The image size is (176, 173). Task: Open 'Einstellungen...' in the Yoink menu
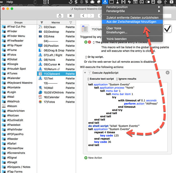tap(132, 32)
